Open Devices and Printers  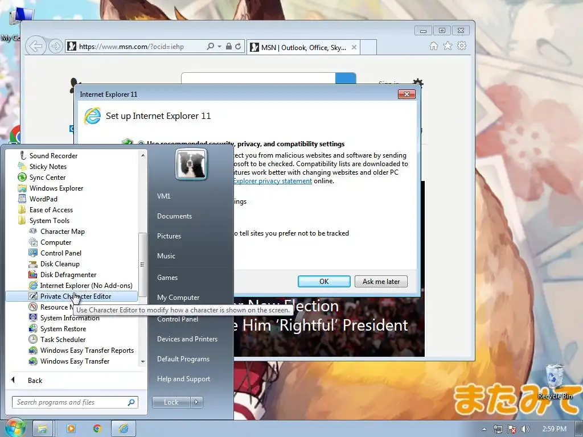point(187,339)
